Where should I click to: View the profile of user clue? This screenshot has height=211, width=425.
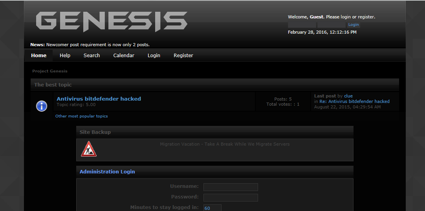(348, 96)
